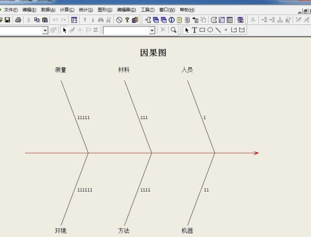
Task: Click the Worksheet columns icon
Action: 230,20
